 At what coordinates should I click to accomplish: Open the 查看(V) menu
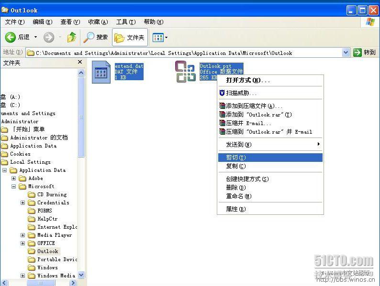point(70,22)
